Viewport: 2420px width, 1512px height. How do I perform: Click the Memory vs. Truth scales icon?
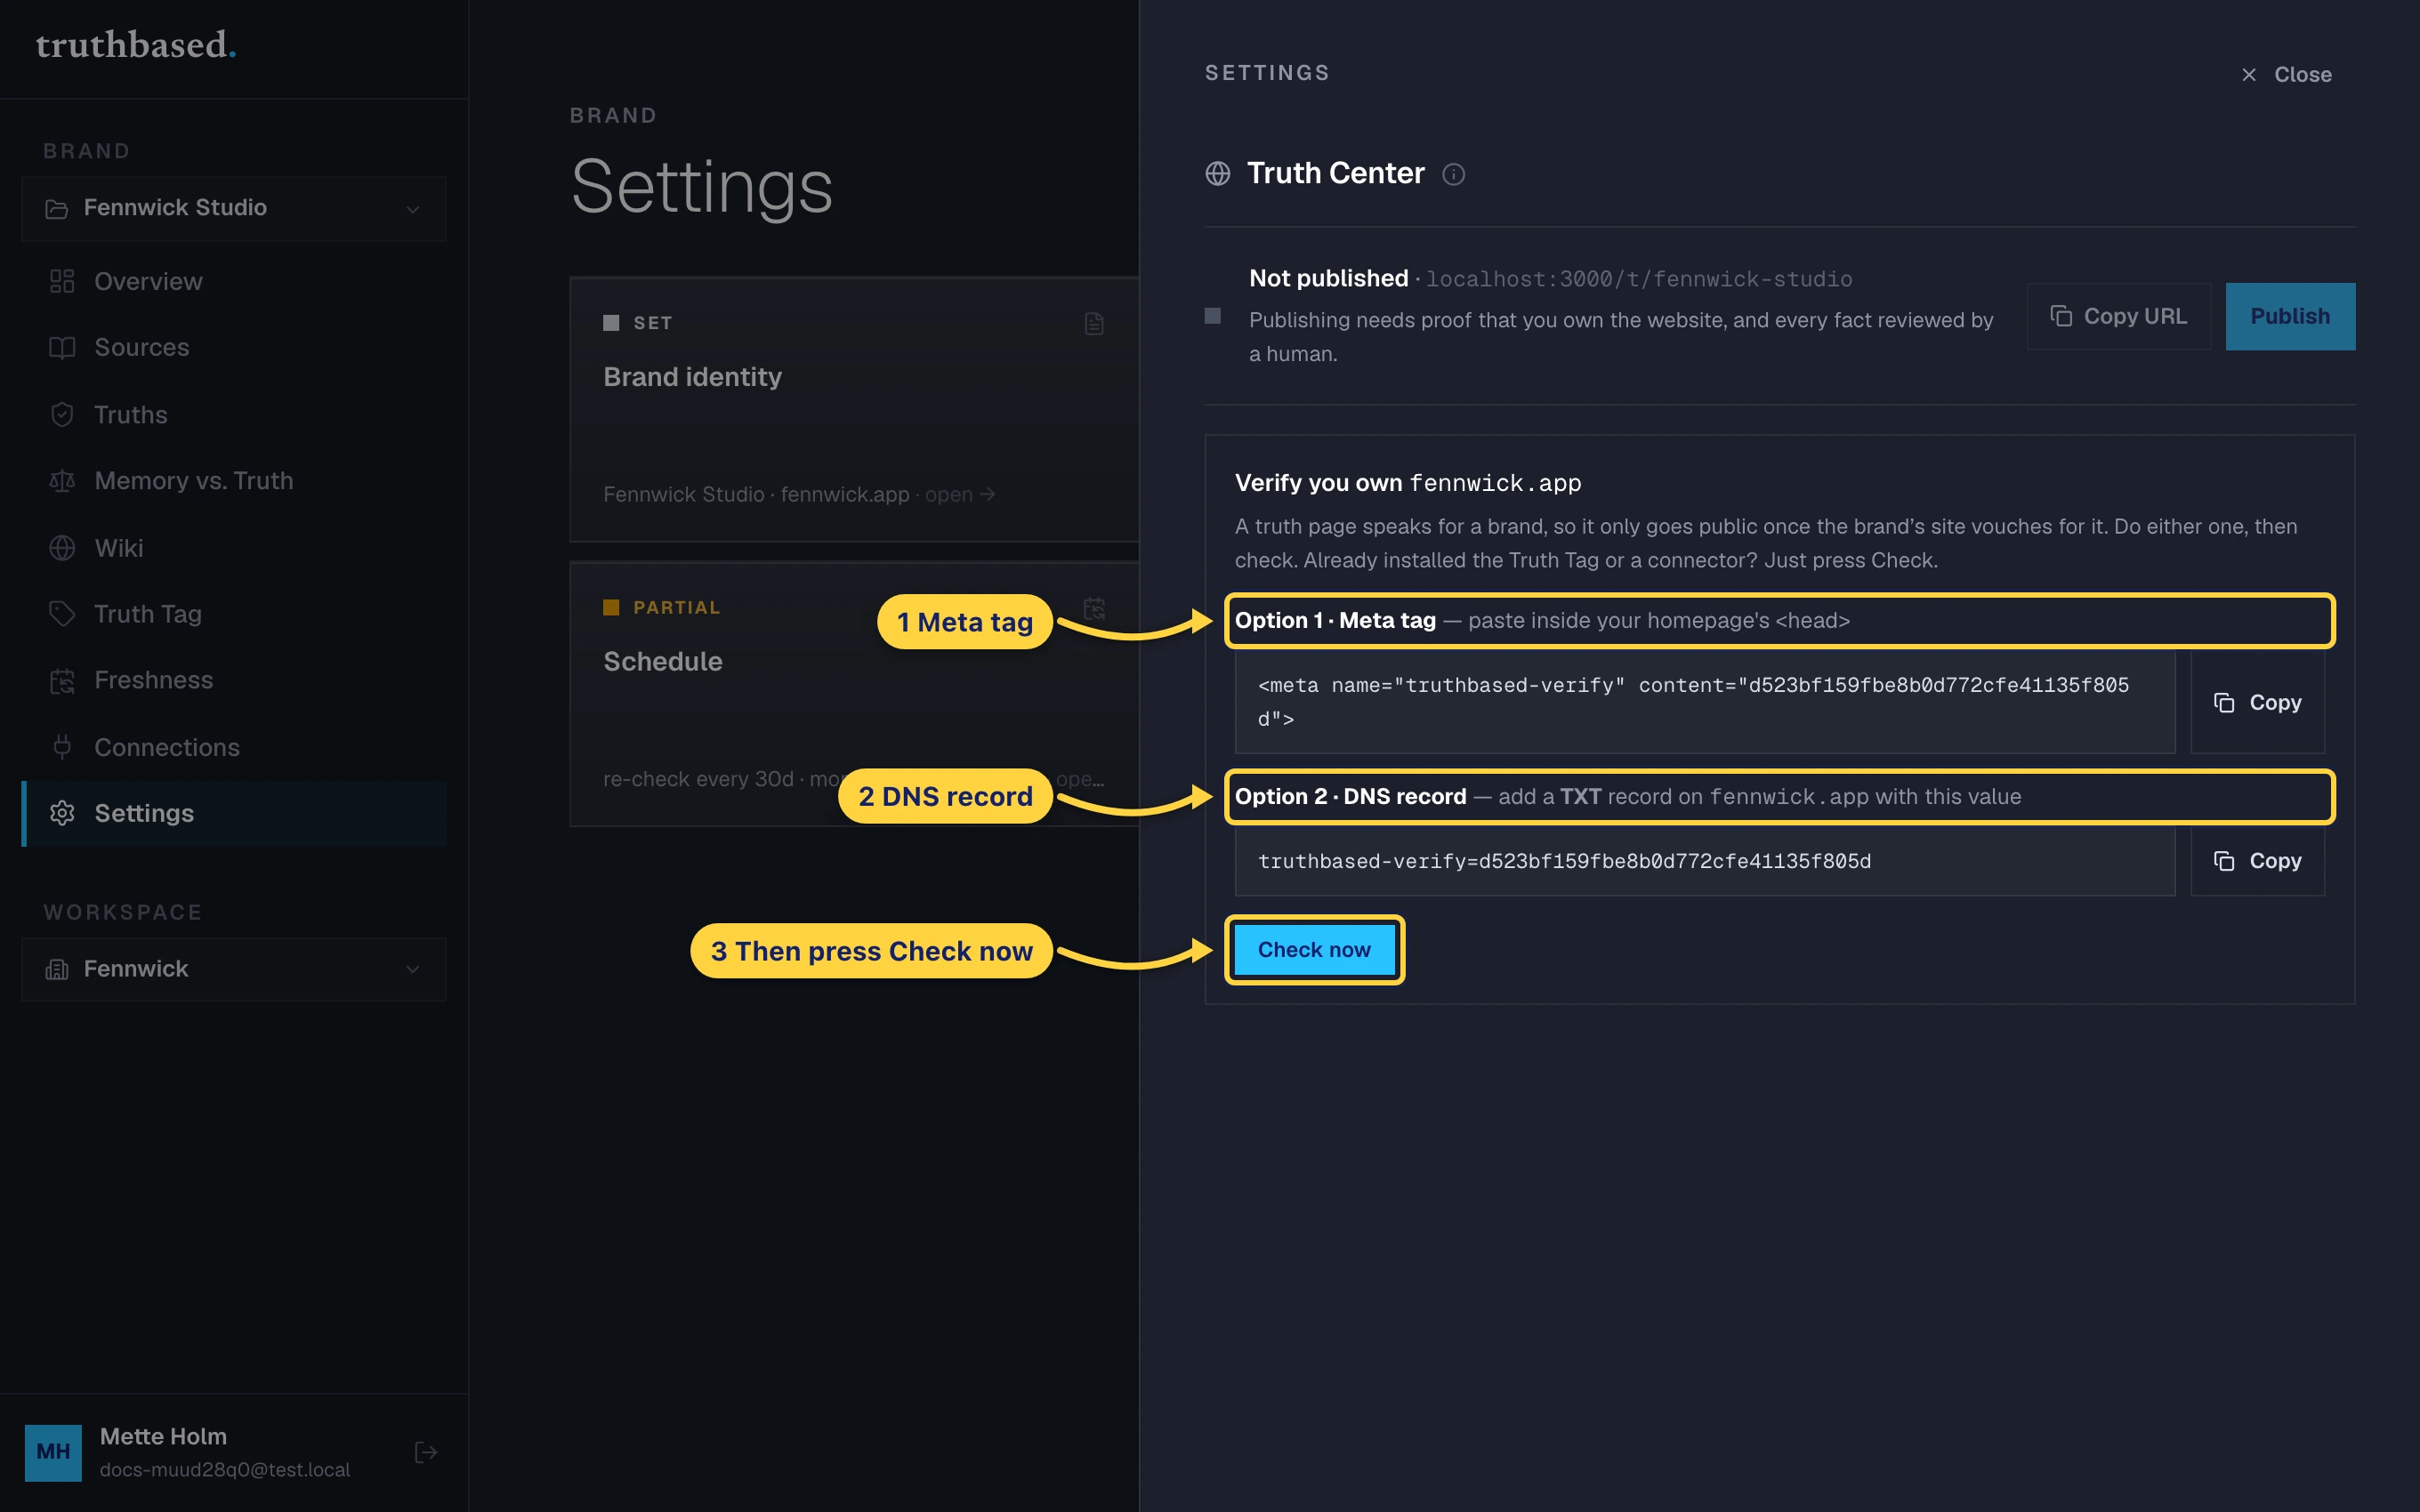[x=62, y=481]
